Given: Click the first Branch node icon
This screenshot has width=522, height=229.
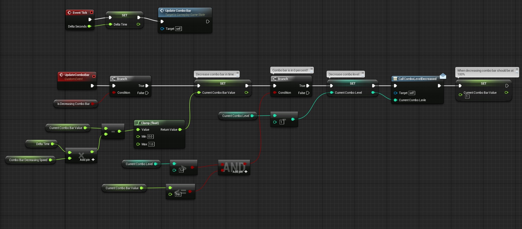Looking at the screenshot, I should click(114, 79).
